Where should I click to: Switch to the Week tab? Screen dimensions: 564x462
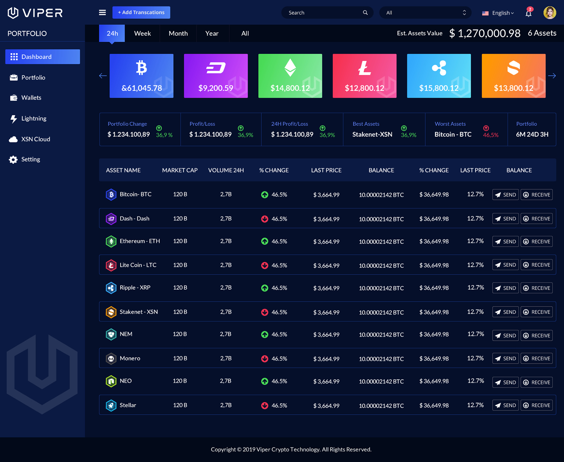pos(143,33)
